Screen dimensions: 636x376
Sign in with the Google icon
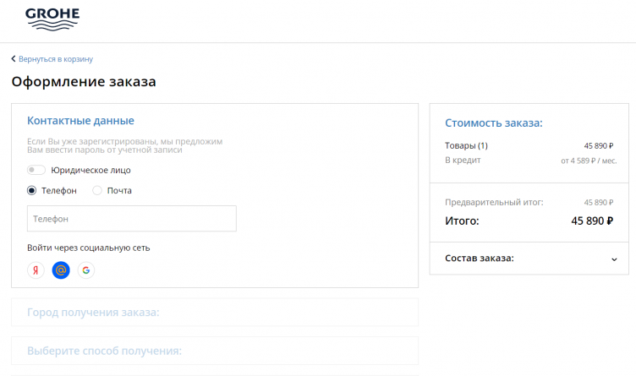coord(86,270)
